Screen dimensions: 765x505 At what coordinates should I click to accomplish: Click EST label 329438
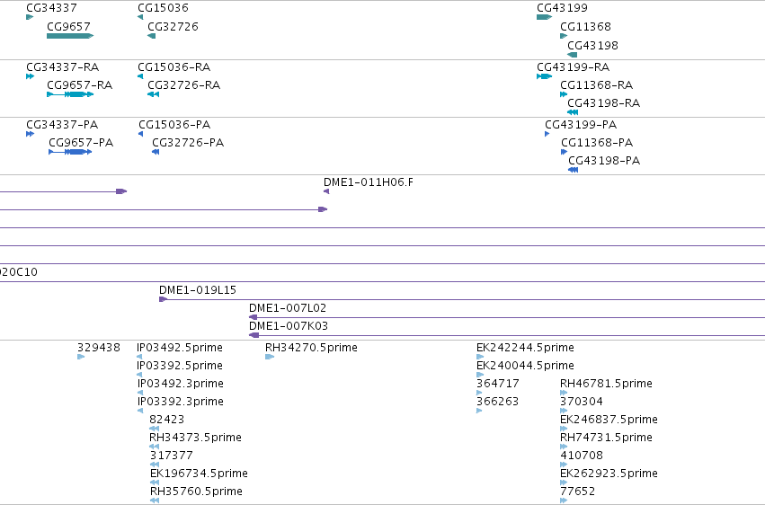pos(99,348)
